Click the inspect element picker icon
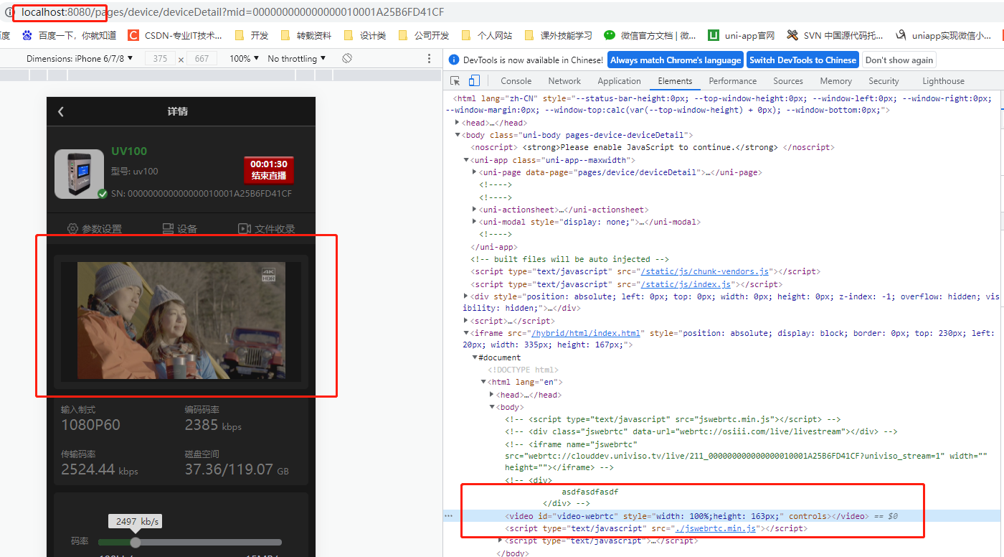 (455, 81)
